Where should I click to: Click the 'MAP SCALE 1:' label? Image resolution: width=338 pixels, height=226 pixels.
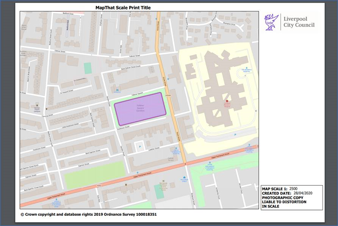[275, 189]
